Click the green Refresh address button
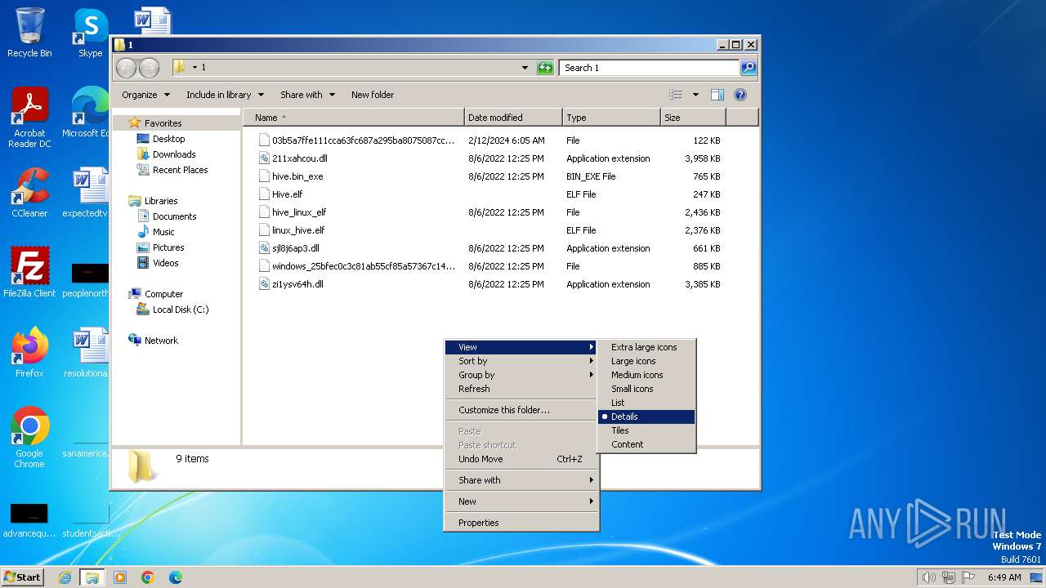 pyautogui.click(x=545, y=68)
